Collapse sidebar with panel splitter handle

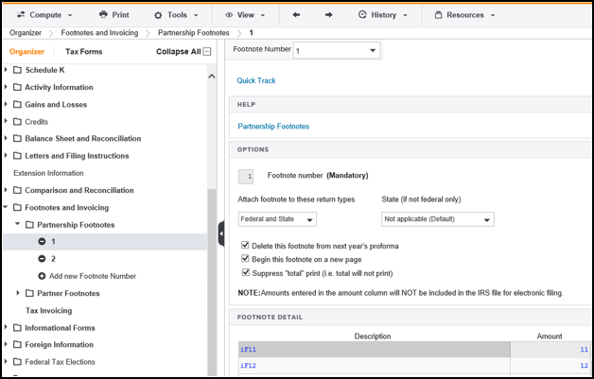point(221,233)
